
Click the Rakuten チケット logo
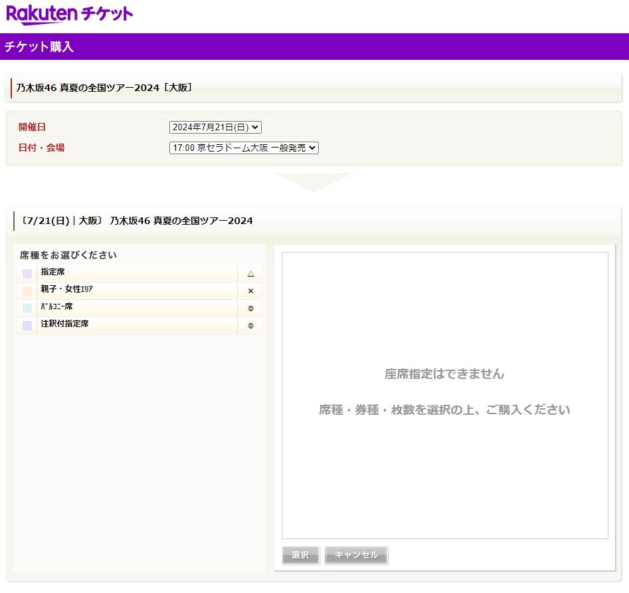point(69,15)
